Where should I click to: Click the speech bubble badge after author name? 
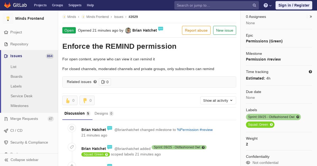[161, 29]
